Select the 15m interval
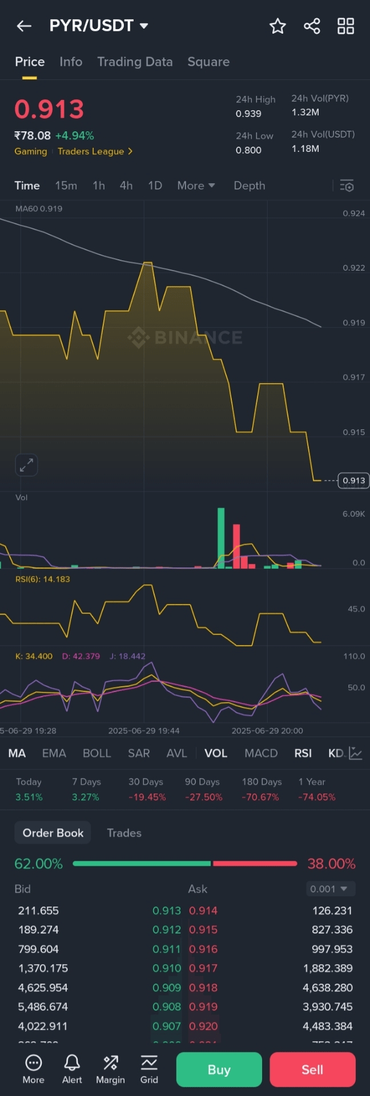This screenshot has width=370, height=1096. 66,186
